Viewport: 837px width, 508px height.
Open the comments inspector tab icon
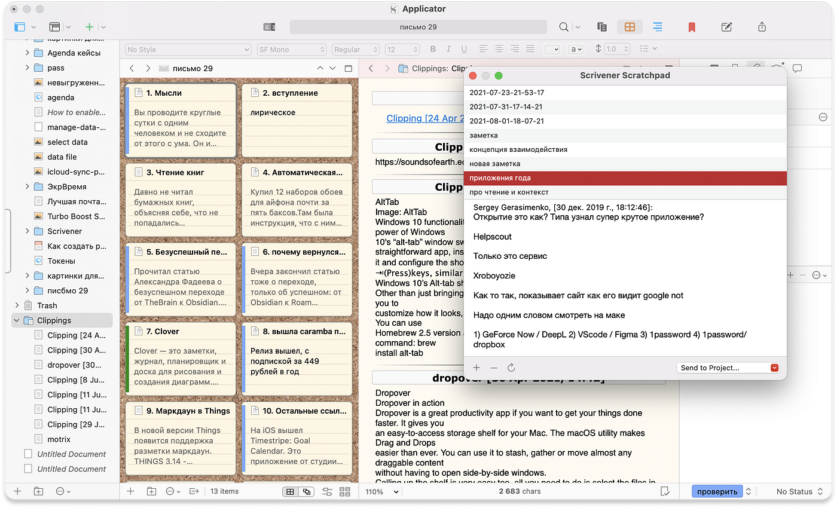pyautogui.click(x=797, y=69)
